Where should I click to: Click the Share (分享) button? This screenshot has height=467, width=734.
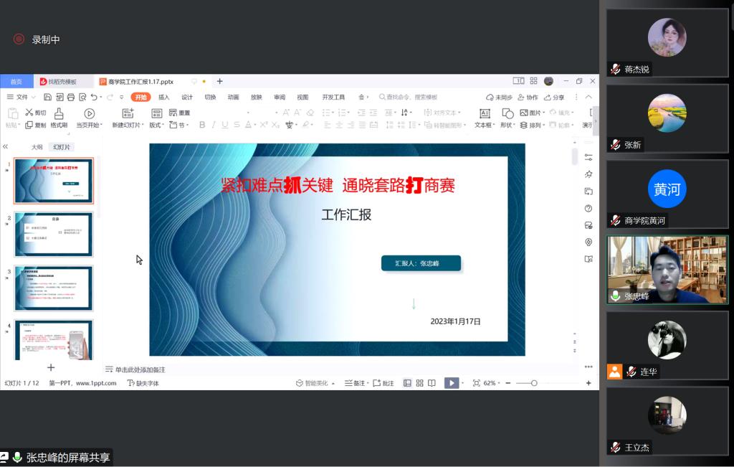click(x=554, y=98)
